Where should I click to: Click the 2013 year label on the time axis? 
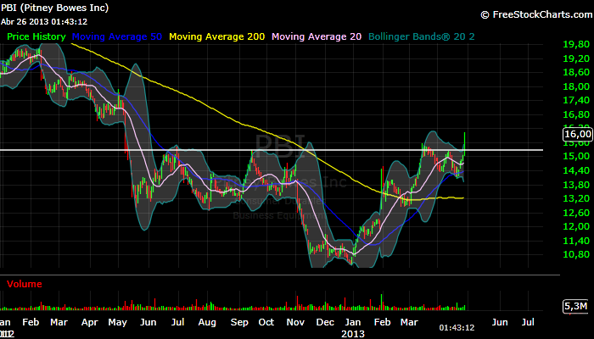click(353, 334)
